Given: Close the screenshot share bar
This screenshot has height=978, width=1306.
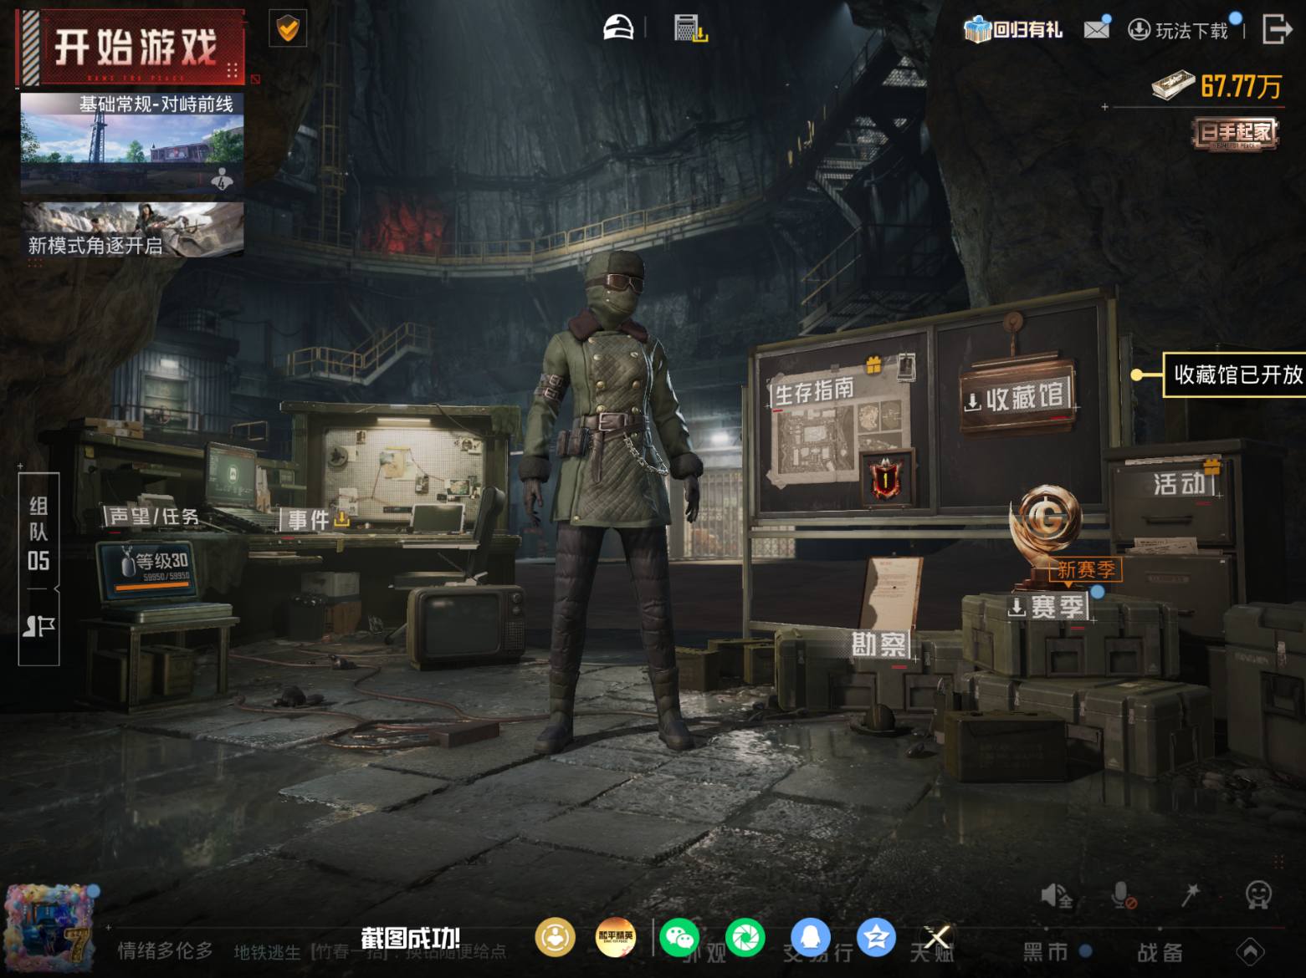Looking at the screenshot, I should point(937,938).
